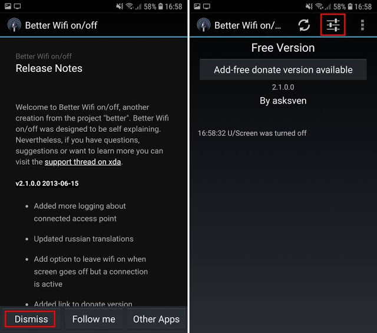Image resolution: width=377 pixels, height=333 pixels.
Task: Tap Add-free donate version available banner
Action: coord(283,69)
